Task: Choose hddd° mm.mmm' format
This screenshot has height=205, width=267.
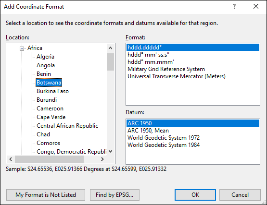Action: pos(193,62)
